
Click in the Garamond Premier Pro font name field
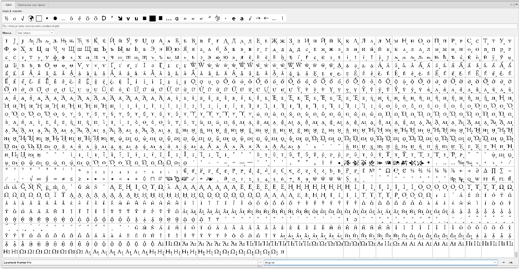click(128, 262)
